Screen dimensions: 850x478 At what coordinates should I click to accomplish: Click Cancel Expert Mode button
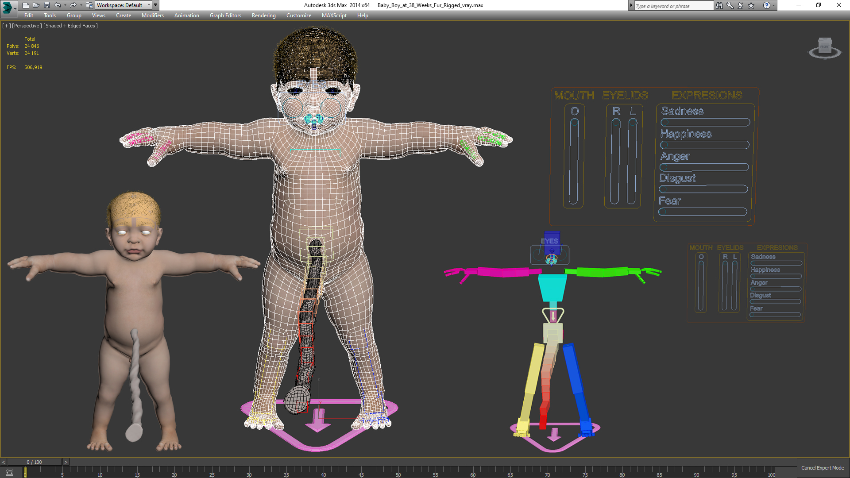pyautogui.click(x=822, y=468)
